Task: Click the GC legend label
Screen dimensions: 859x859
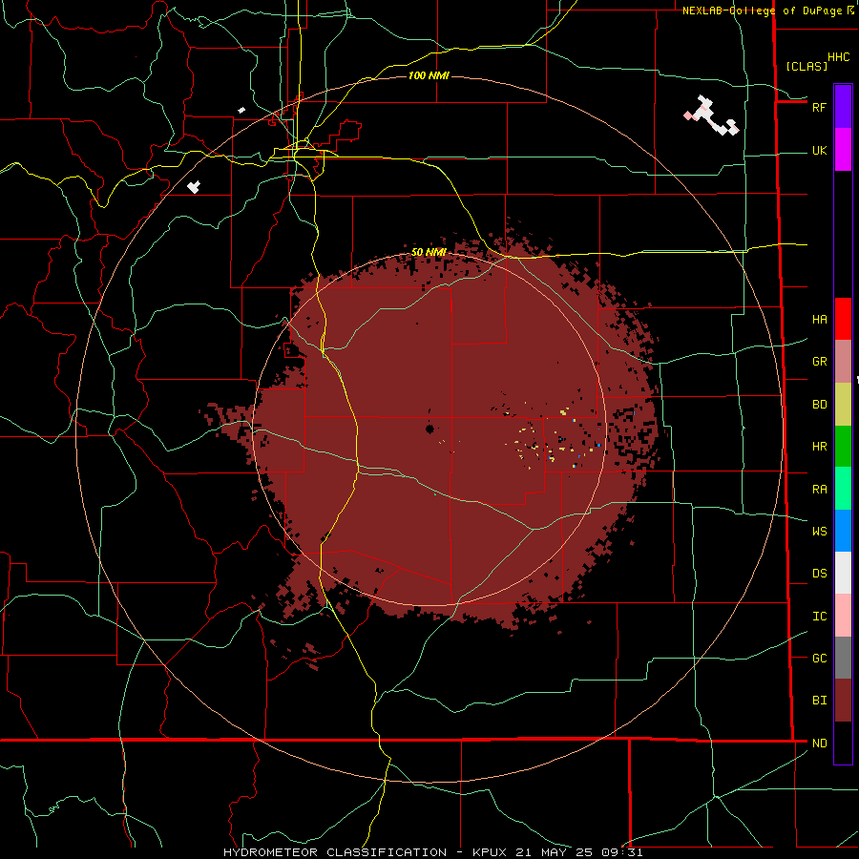Action: click(x=819, y=659)
